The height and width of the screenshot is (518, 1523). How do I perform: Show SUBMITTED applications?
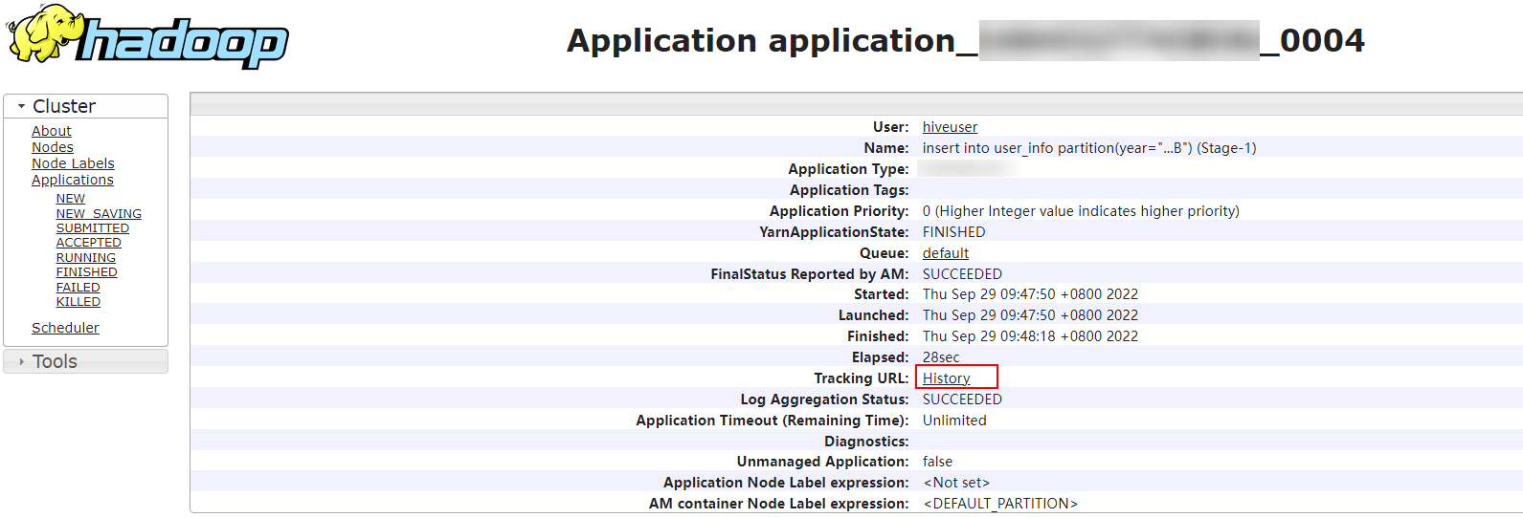[x=93, y=228]
